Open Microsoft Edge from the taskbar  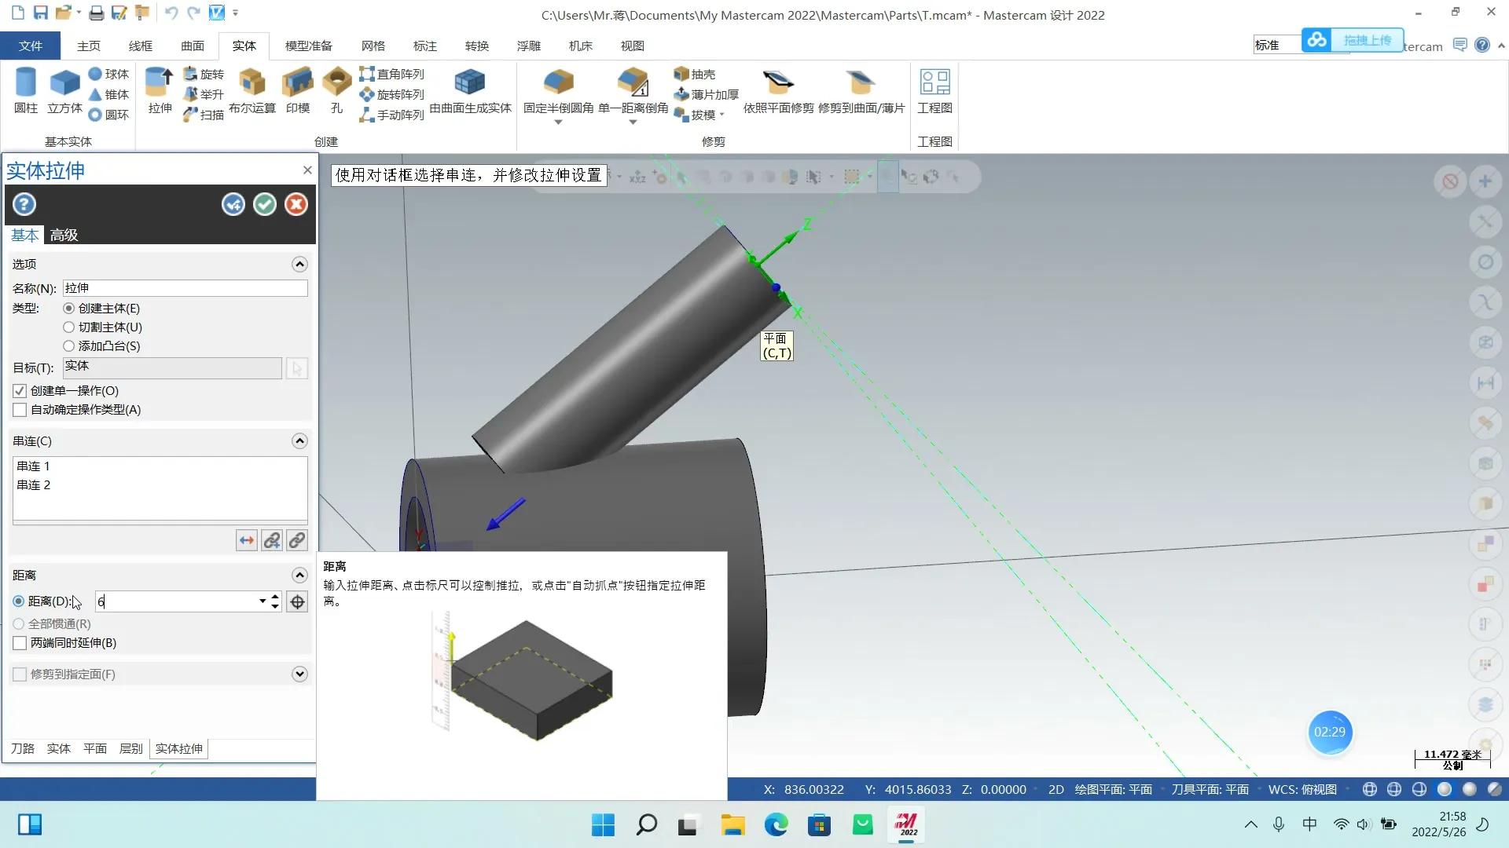coord(776,825)
